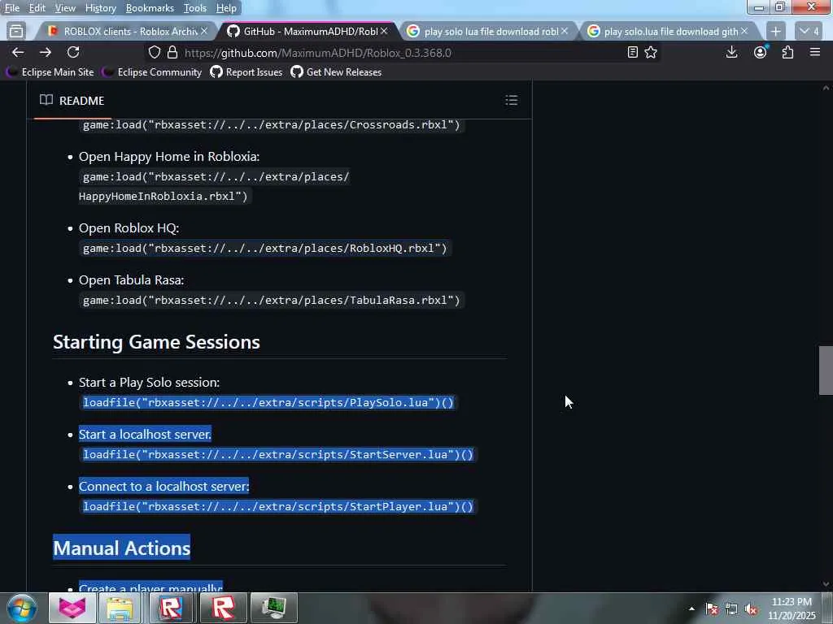Image resolution: width=833 pixels, height=624 pixels.
Task: Select the README tab label
Action: coord(81,100)
